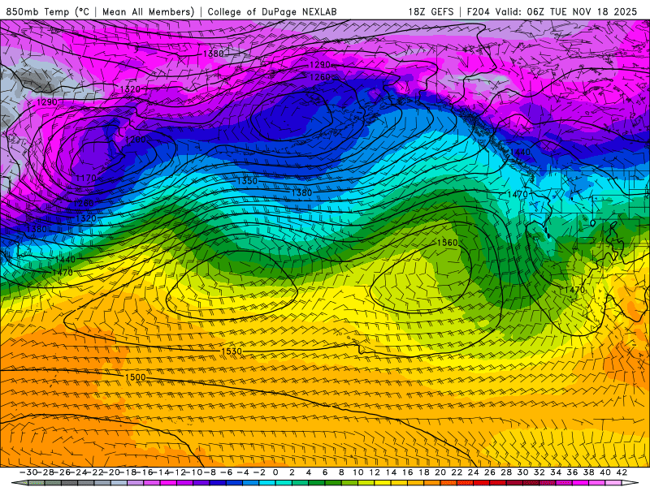Click the 42 color bar label

[x=622, y=472]
